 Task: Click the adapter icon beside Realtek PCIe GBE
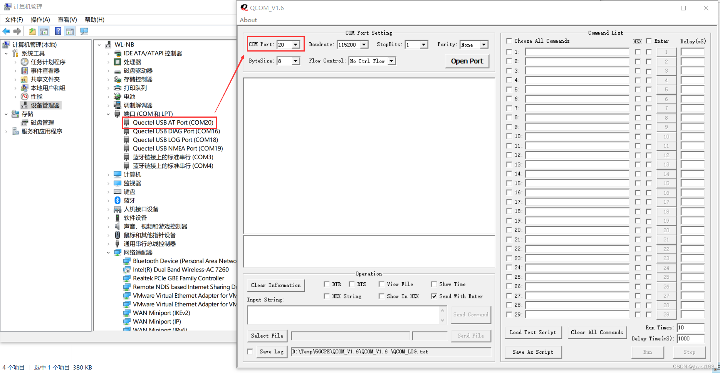point(127,278)
